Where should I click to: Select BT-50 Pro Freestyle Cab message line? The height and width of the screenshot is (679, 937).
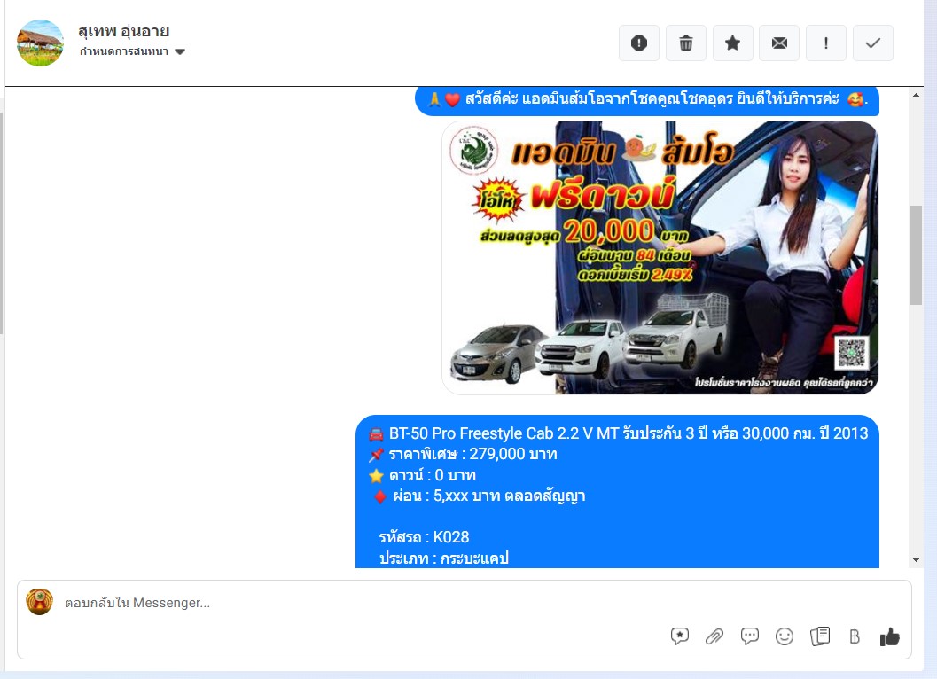[618, 433]
